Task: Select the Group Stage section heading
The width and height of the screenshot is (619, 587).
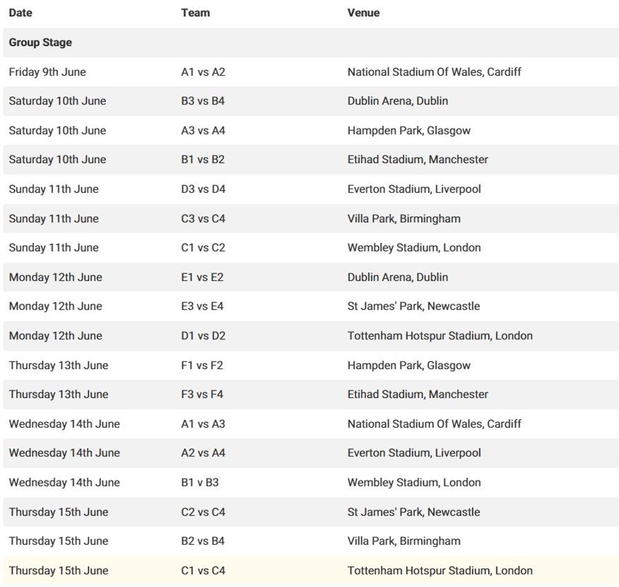Action: click(40, 42)
